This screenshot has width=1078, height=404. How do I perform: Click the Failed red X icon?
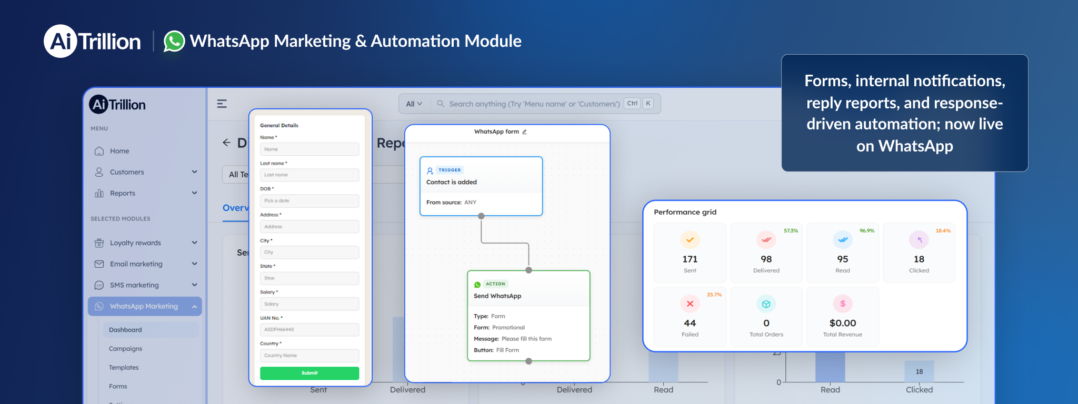point(690,304)
